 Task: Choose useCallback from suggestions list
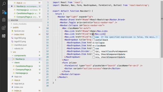tap(126, 40)
